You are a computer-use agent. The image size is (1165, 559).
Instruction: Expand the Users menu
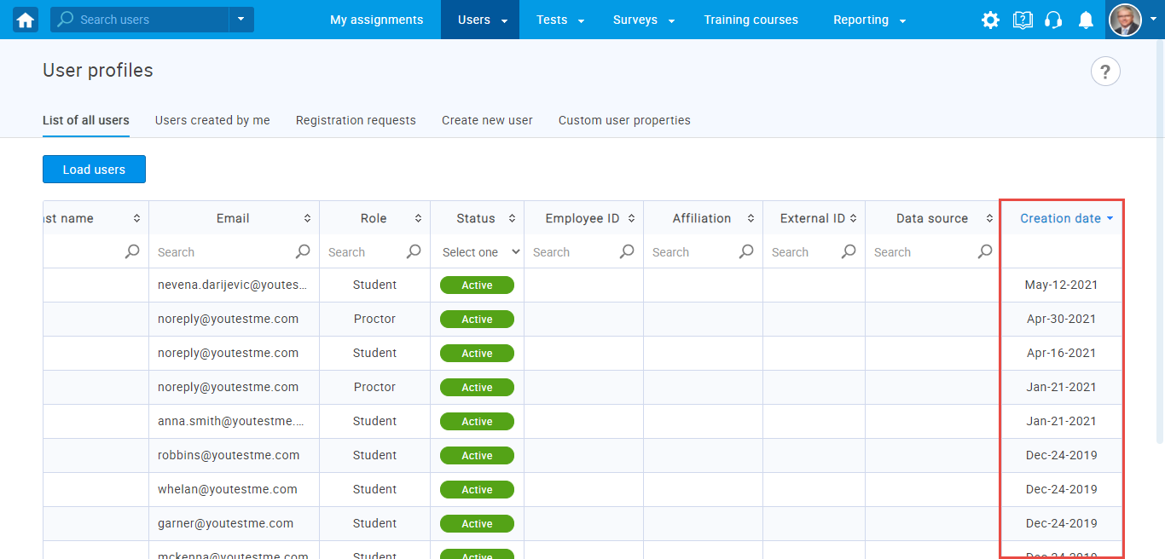(480, 20)
